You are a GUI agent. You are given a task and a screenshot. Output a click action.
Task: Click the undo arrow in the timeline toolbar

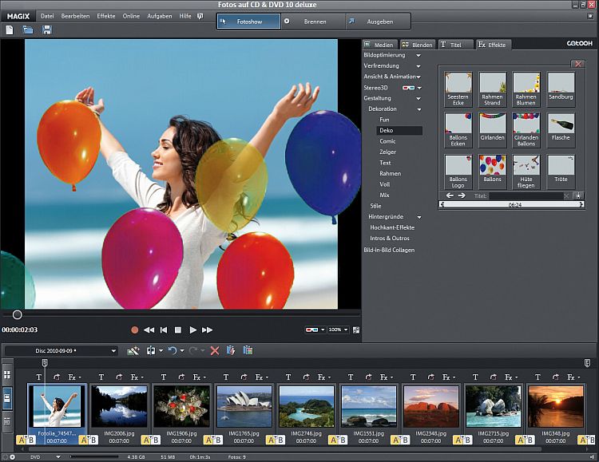pos(173,350)
